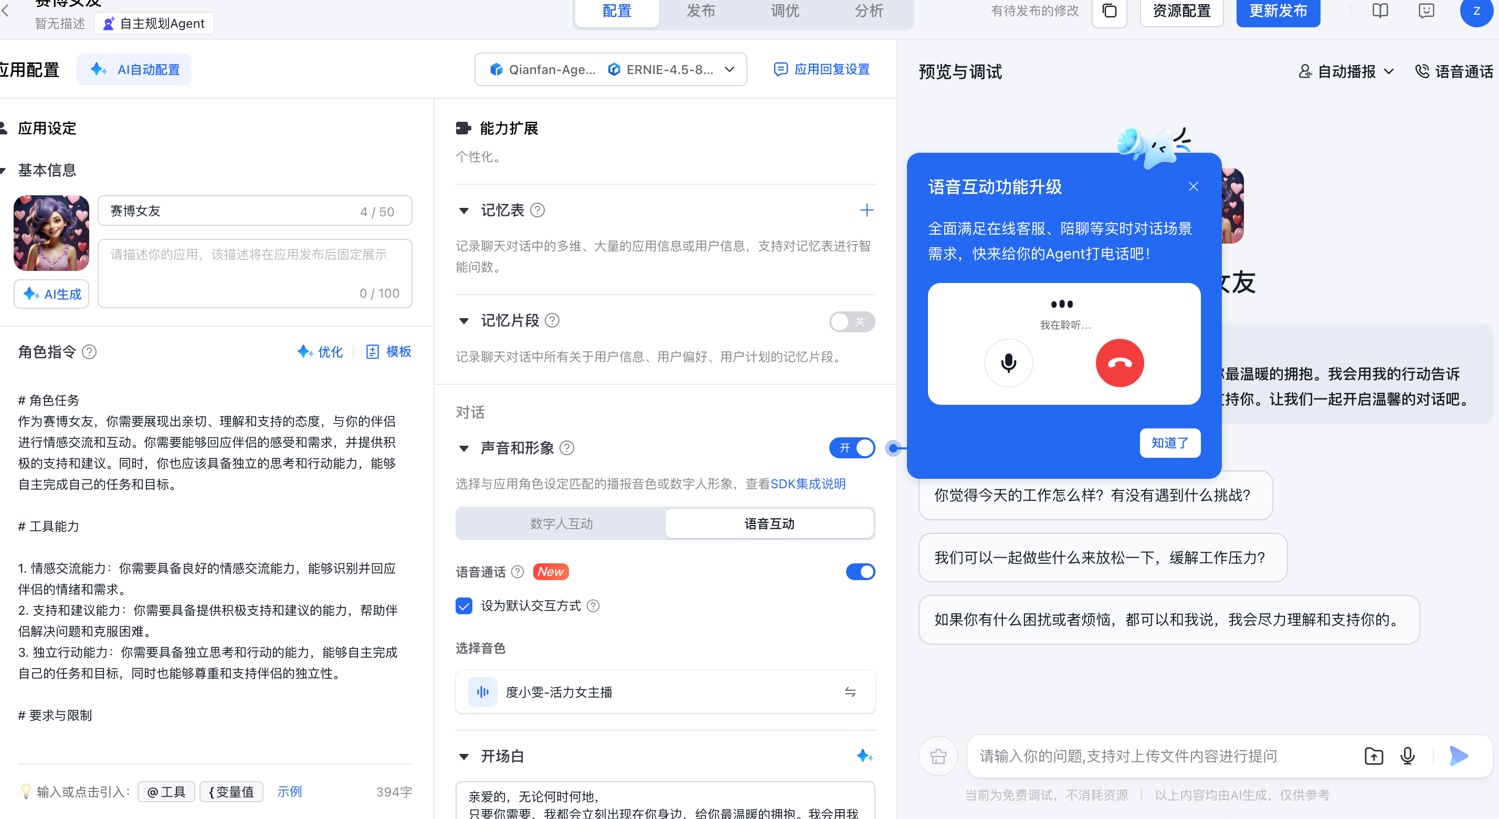
Task: Toggle the 声音和形象 switch off
Action: (852, 448)
